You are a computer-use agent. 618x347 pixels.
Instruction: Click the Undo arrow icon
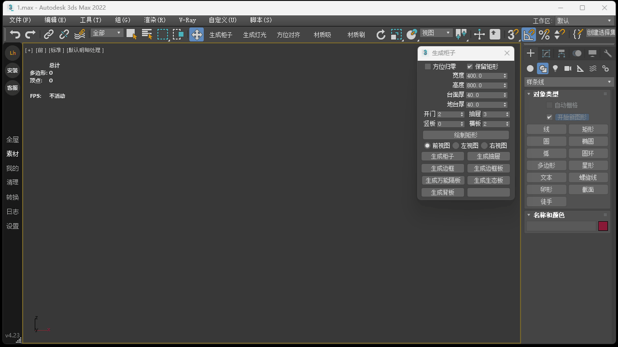[15, 34]
